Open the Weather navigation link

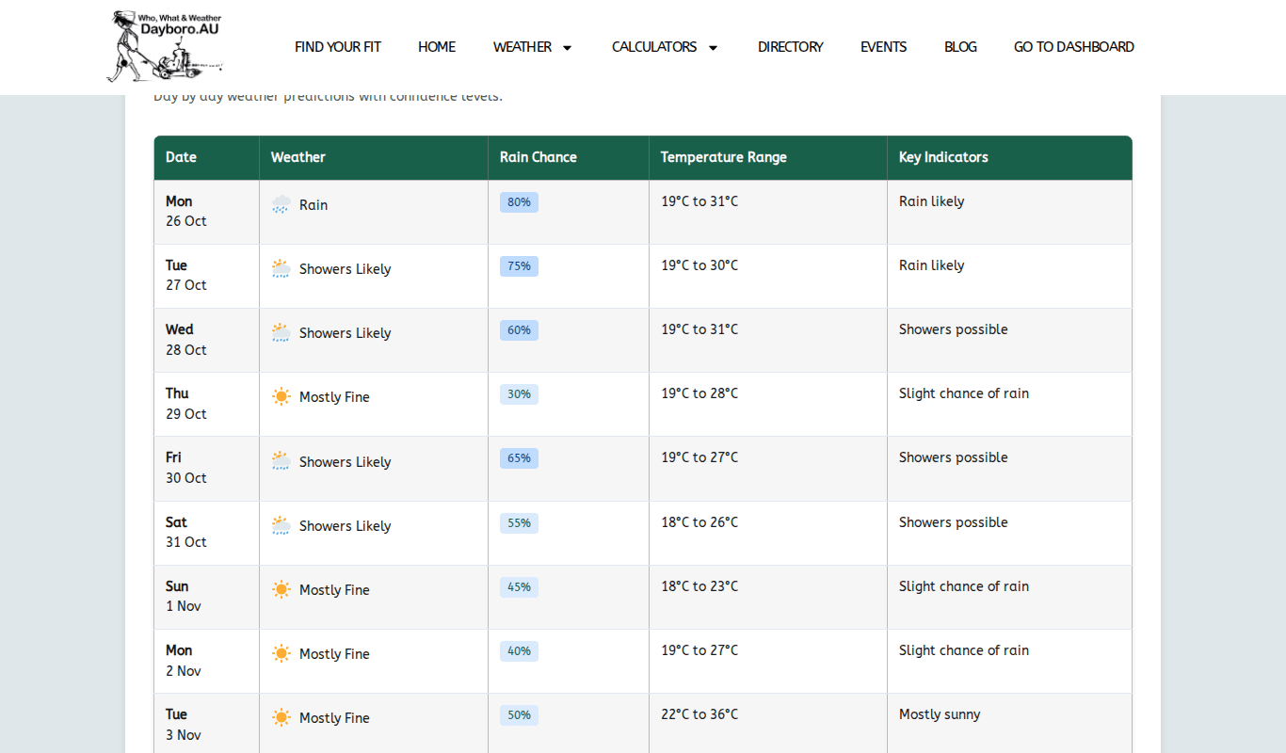pyautogui.click(x=522, y=47)
